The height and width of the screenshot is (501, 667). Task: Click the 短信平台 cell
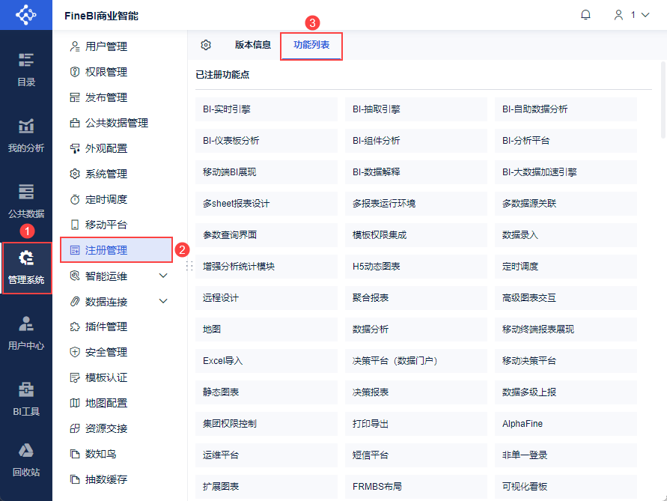(x=416, y=455)
